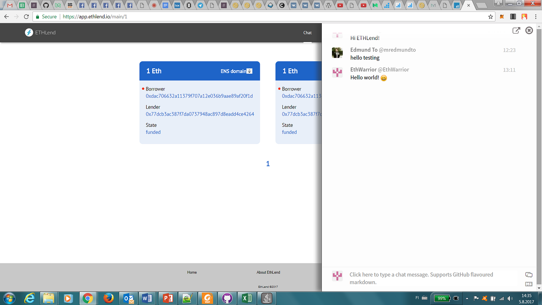Toggle markdown compose mode icon
This screenshot has height=305, width=542.
coord(528,284)
